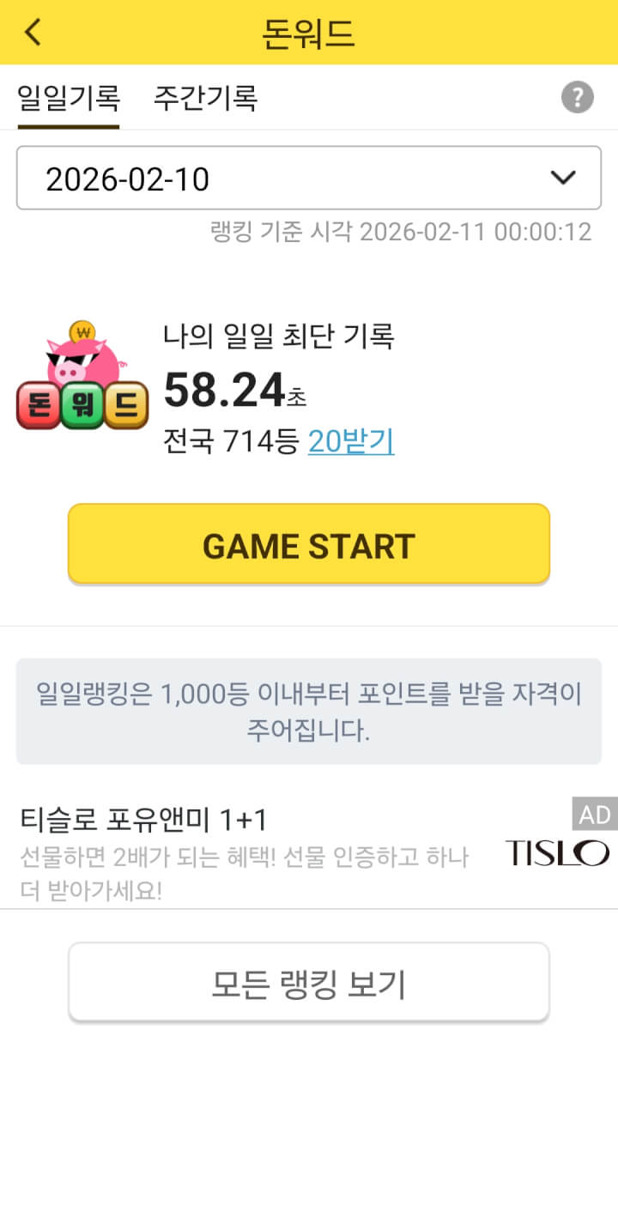Tap the TISLO brand logo
Image resolution: width=618 pixels, height=1218 pixels.
tap(557, 852)
